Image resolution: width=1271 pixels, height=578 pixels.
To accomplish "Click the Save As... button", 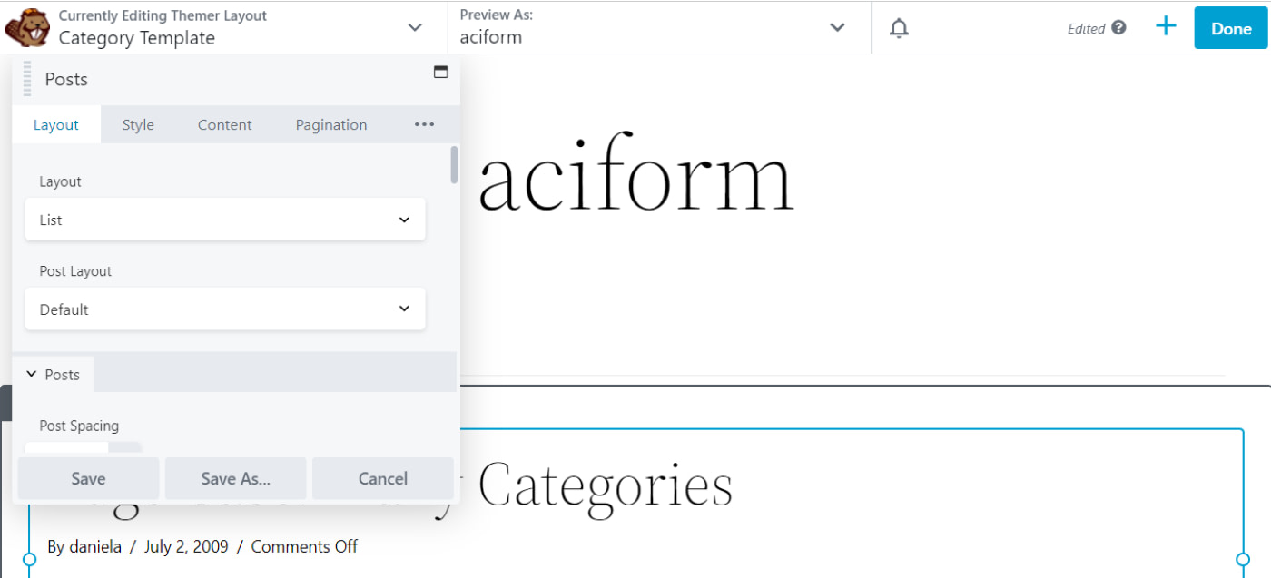I will pos(235,478).
